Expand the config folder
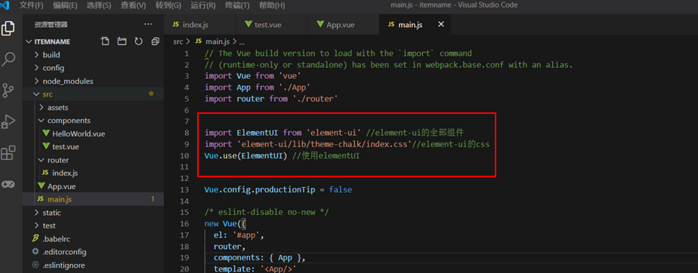 click(x=37, y=68)
